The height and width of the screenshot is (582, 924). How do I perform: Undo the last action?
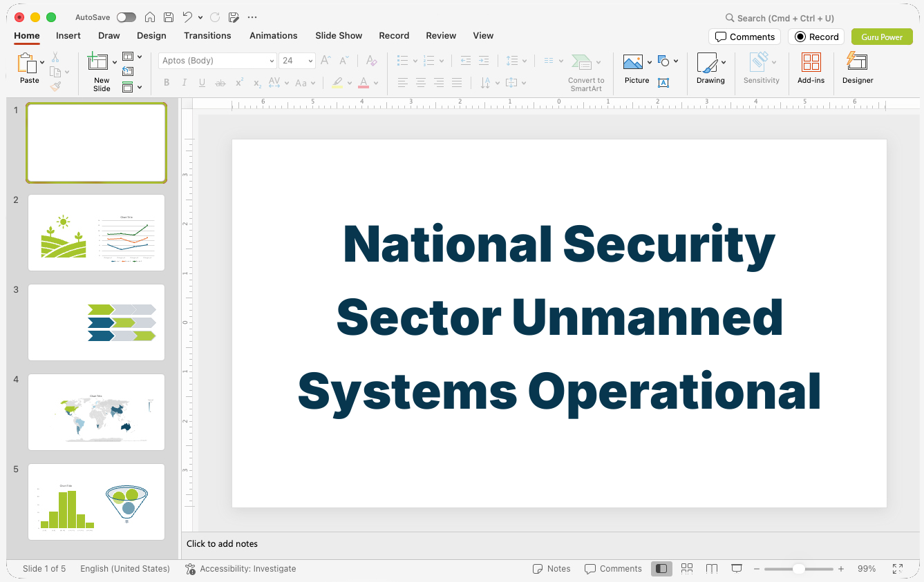point(187,17)
